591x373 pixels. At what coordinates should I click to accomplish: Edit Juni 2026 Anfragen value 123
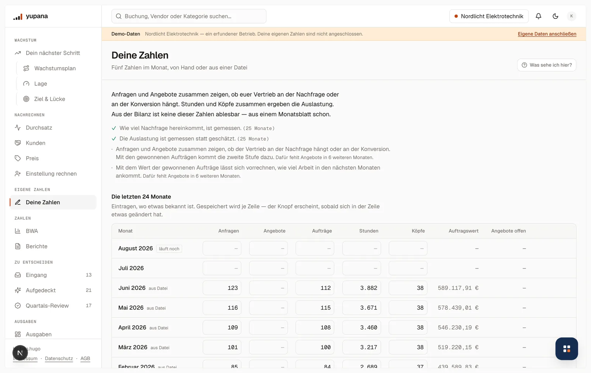222,288
